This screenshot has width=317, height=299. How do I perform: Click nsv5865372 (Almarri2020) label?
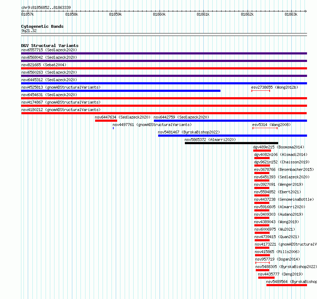pos(210,140)
